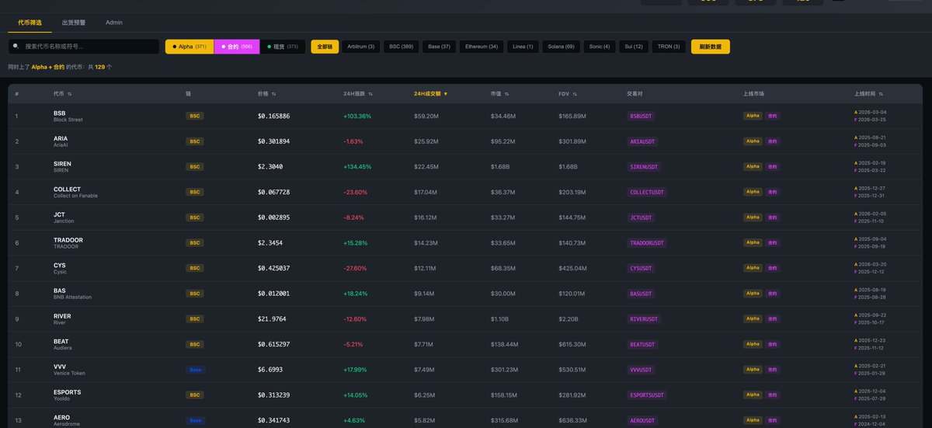This screenshot has height=428, width=932.
Task: Sort by the 价格 column header
Action: pos(267,93)
